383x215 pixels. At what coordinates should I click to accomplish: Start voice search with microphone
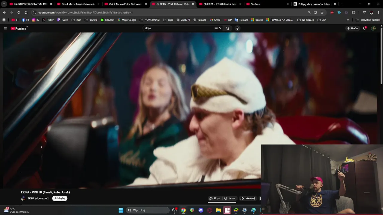[238, 28]
